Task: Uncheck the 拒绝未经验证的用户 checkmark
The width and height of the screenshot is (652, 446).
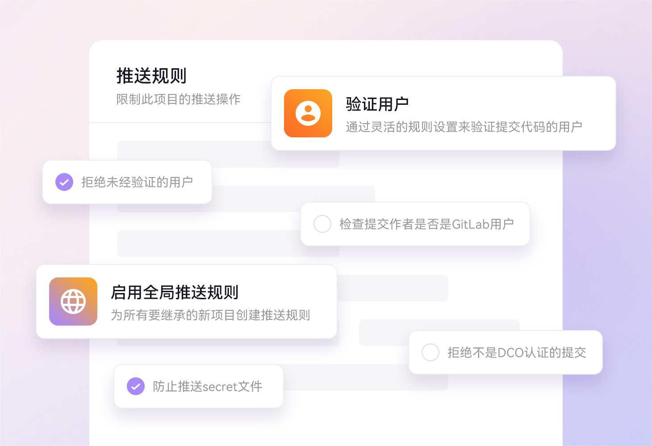Action: tap(64, 182)
